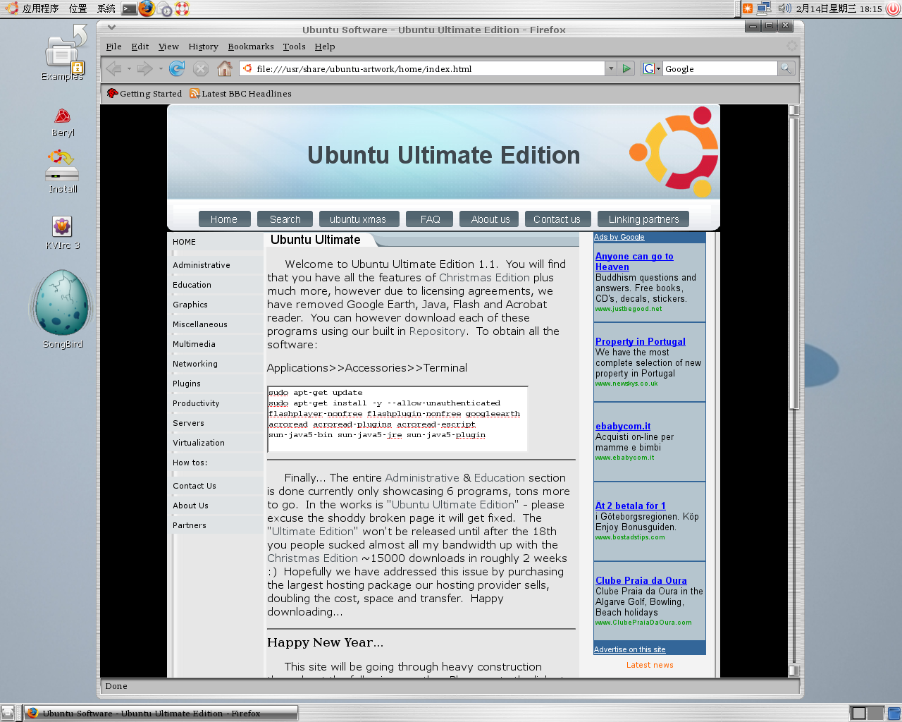Launch Firefox from the top panel

pos(147,8)
